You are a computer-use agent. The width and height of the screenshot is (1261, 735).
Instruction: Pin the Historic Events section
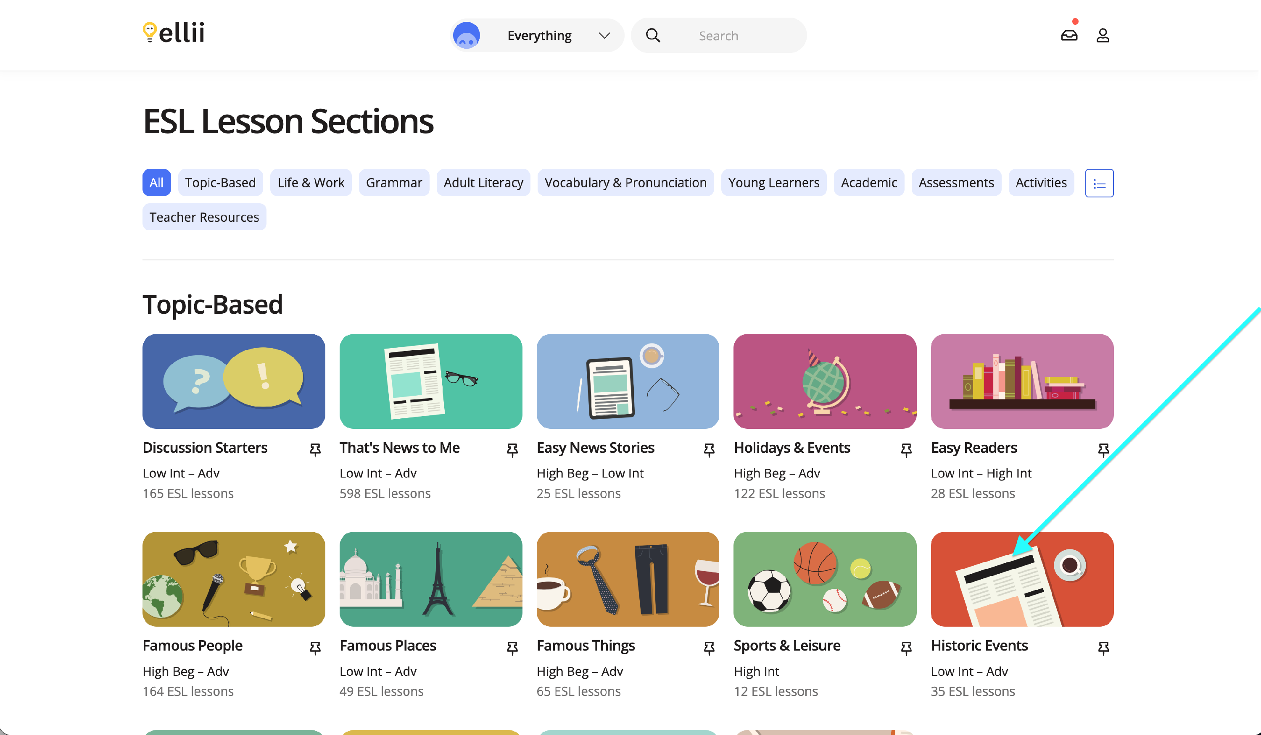(1103, 648)
